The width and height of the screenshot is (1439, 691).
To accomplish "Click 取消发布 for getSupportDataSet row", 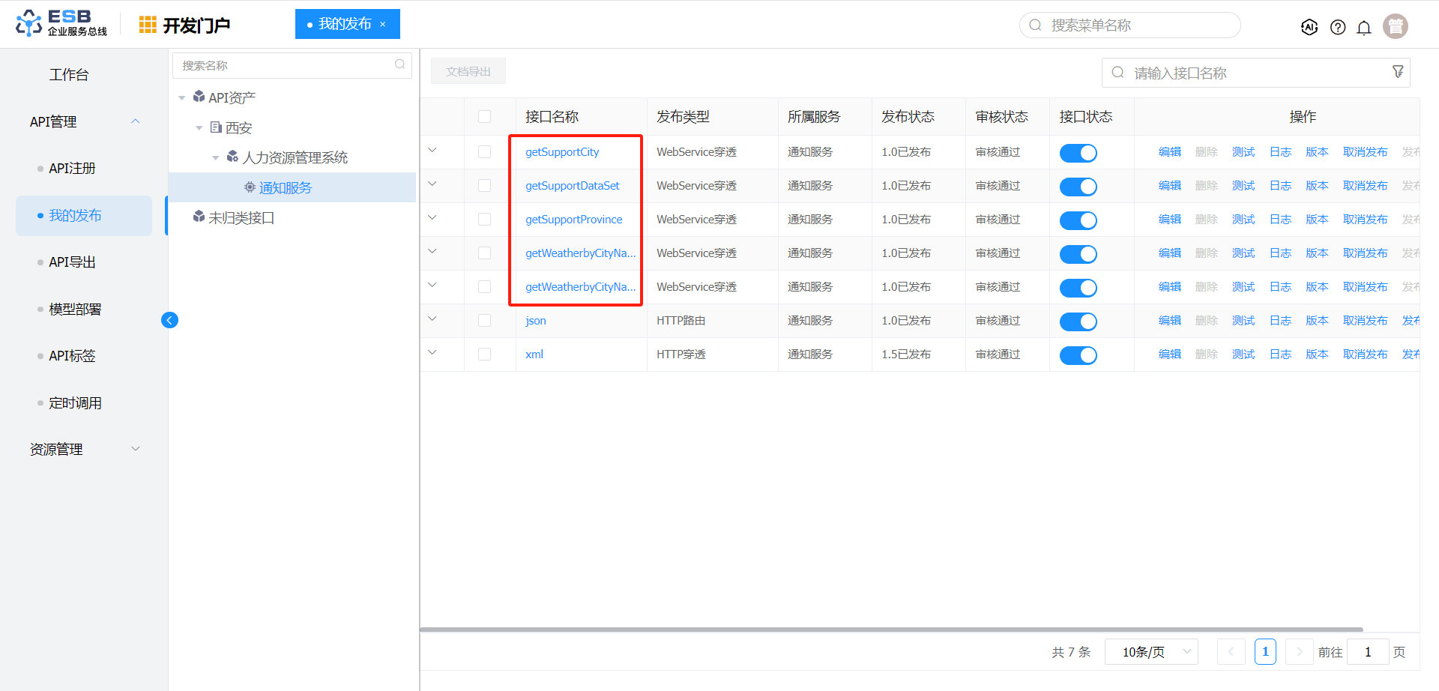I will 1365,186.
